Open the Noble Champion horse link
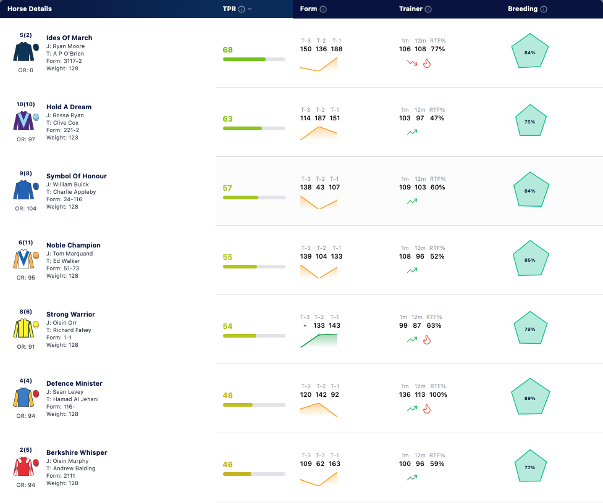The width and height of the screenshot is (603, 503). [x=74, y=245]
